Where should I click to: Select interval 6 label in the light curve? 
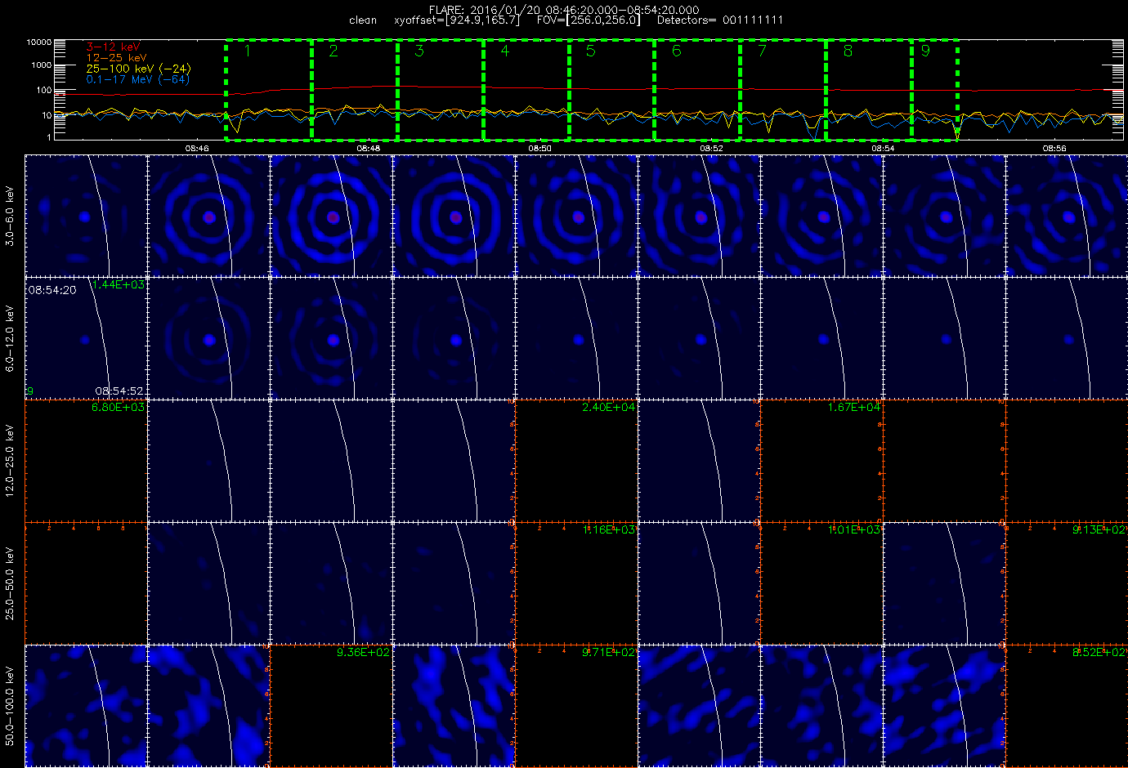click(677, 51)
